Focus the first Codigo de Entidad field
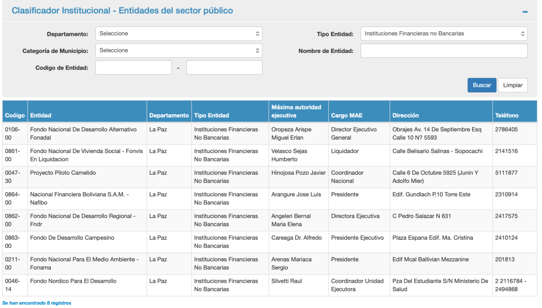The height and width of the screenshot is (308, 542). click(x=133, y=68)
